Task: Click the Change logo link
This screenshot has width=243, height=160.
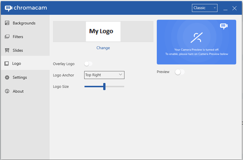Action: tap(103, 48)
